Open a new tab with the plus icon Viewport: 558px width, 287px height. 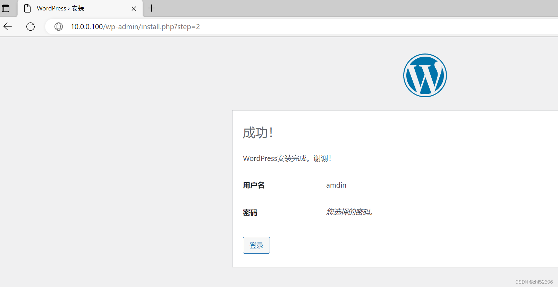[x=152, y=8]
